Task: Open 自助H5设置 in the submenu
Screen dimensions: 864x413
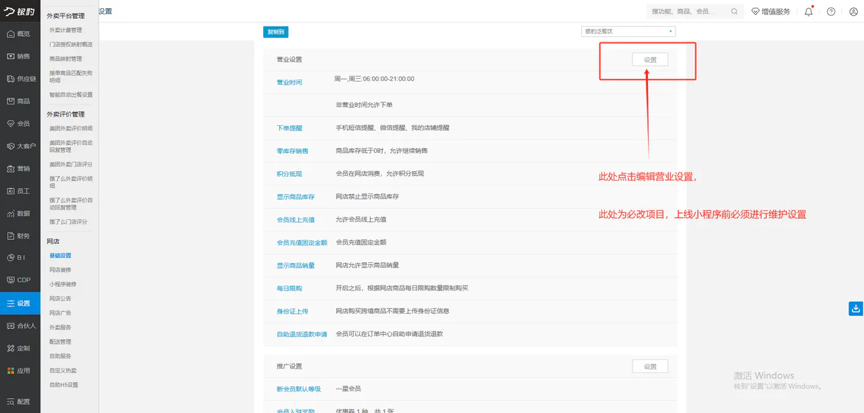Action: point(63,385)
